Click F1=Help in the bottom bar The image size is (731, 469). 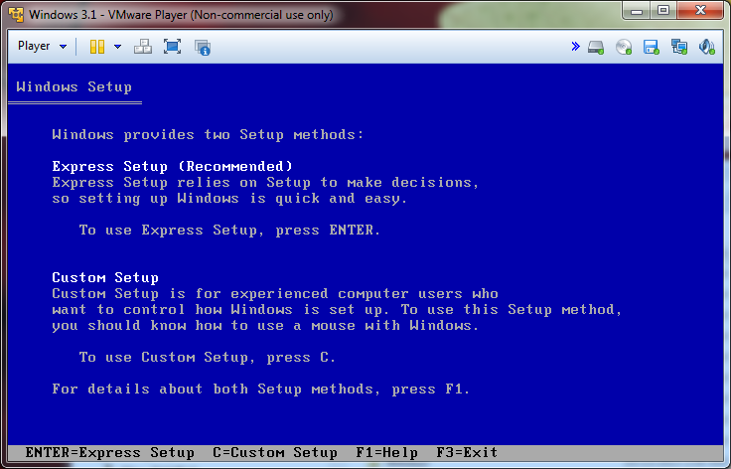tap(386, 452)
